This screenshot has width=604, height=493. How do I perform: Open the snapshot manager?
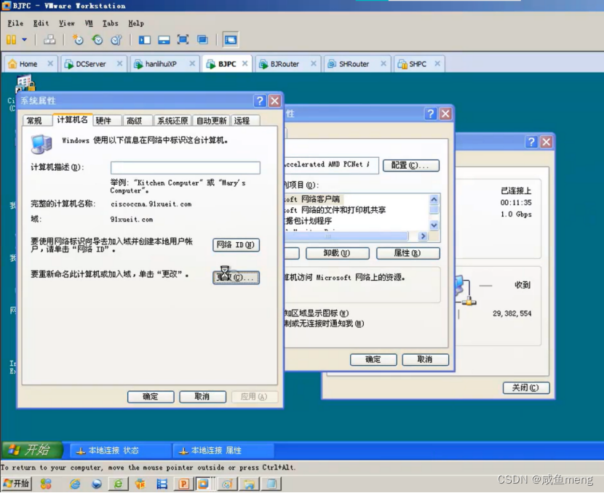[x=116, y=39]
